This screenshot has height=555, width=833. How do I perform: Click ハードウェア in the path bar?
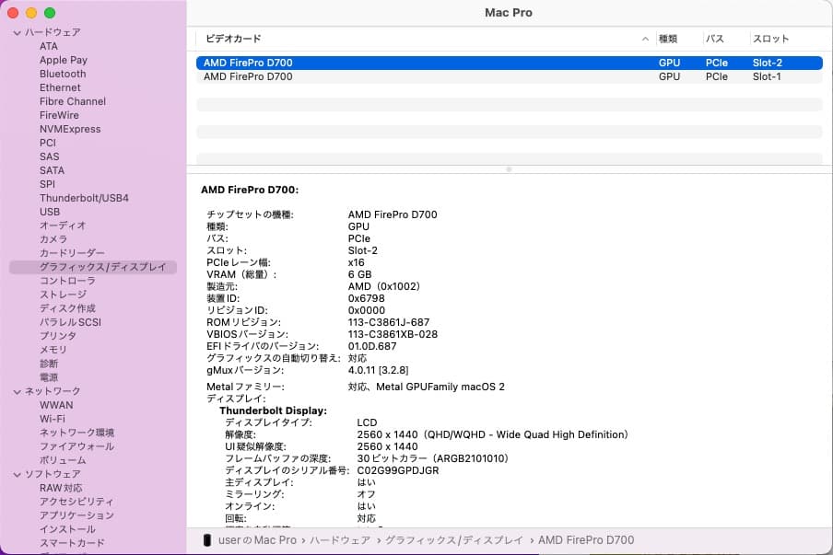coord(340,540)
